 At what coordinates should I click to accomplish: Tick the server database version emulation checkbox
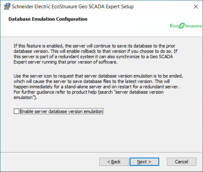(16, 111)
